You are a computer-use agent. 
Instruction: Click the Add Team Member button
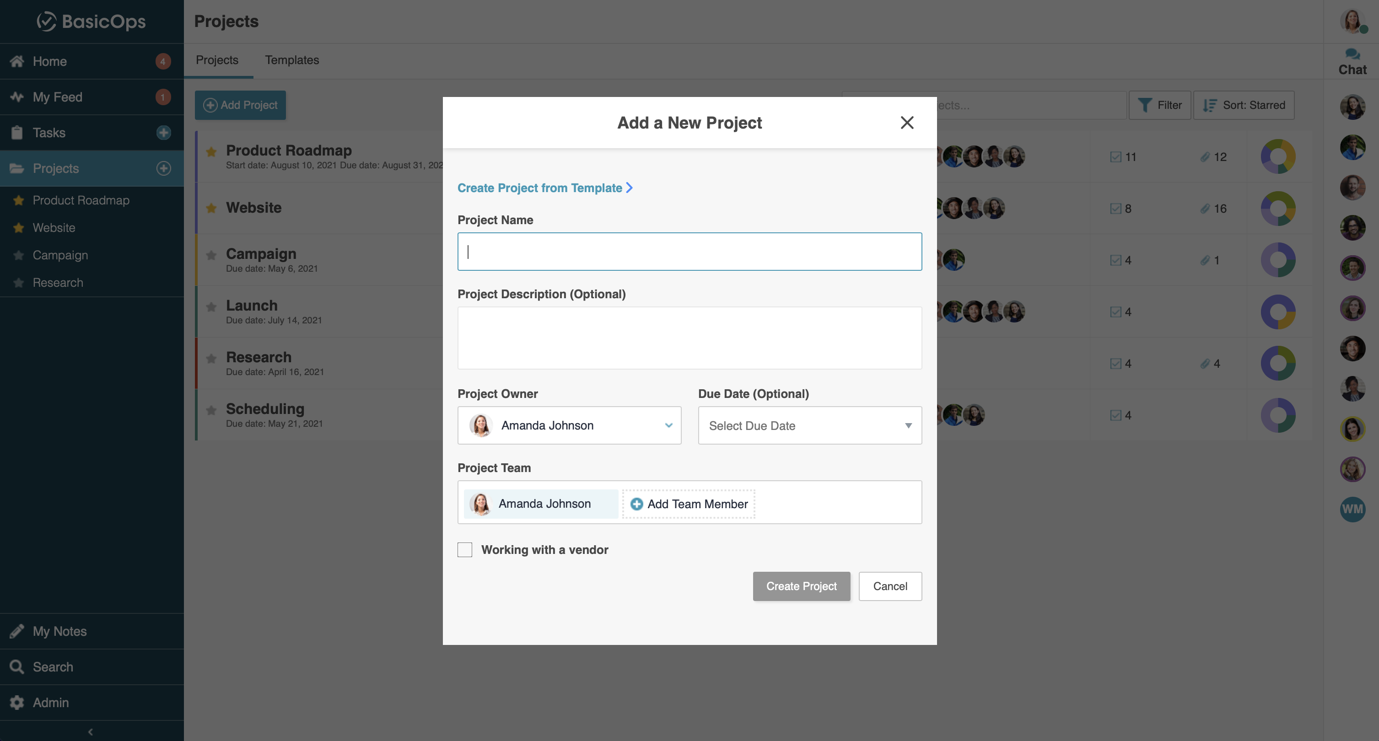tap(689, 504)
